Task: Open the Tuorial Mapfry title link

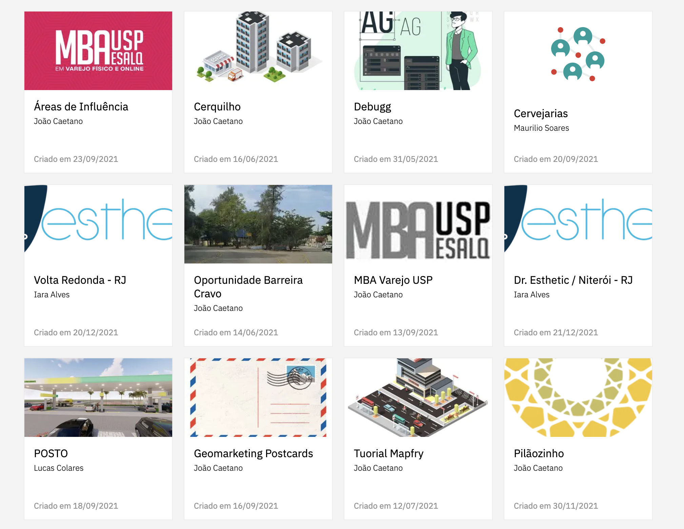Action: pos(388,453)
